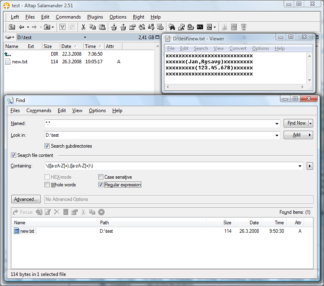Open the Search menu in Viewer window
324x286 pixels.
[x=201, y=48]
